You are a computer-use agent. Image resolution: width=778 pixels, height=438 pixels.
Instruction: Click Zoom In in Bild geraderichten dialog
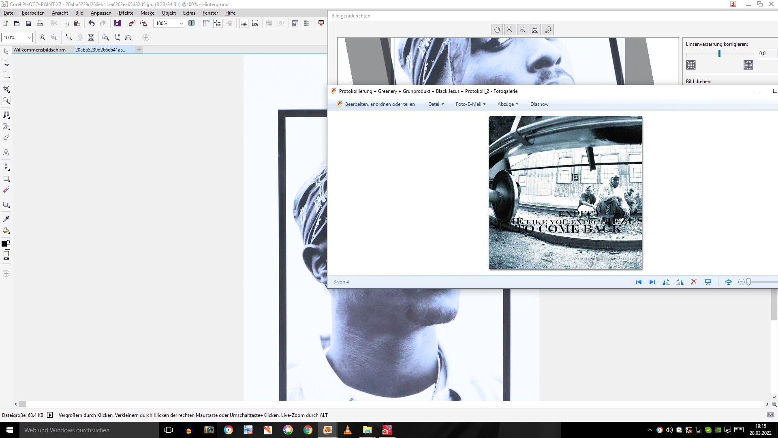point(510,30)
